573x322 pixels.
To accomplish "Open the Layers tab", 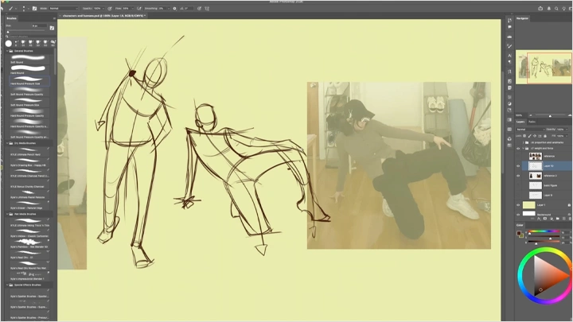I will click(521, 122).
